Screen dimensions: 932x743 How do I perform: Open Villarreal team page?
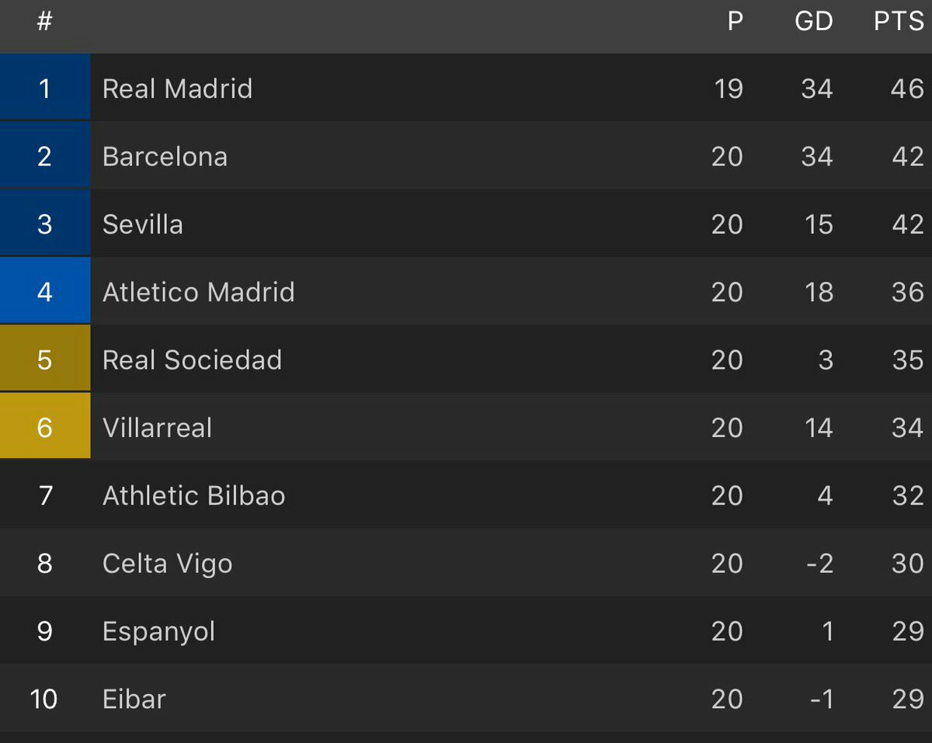(157, 428)
